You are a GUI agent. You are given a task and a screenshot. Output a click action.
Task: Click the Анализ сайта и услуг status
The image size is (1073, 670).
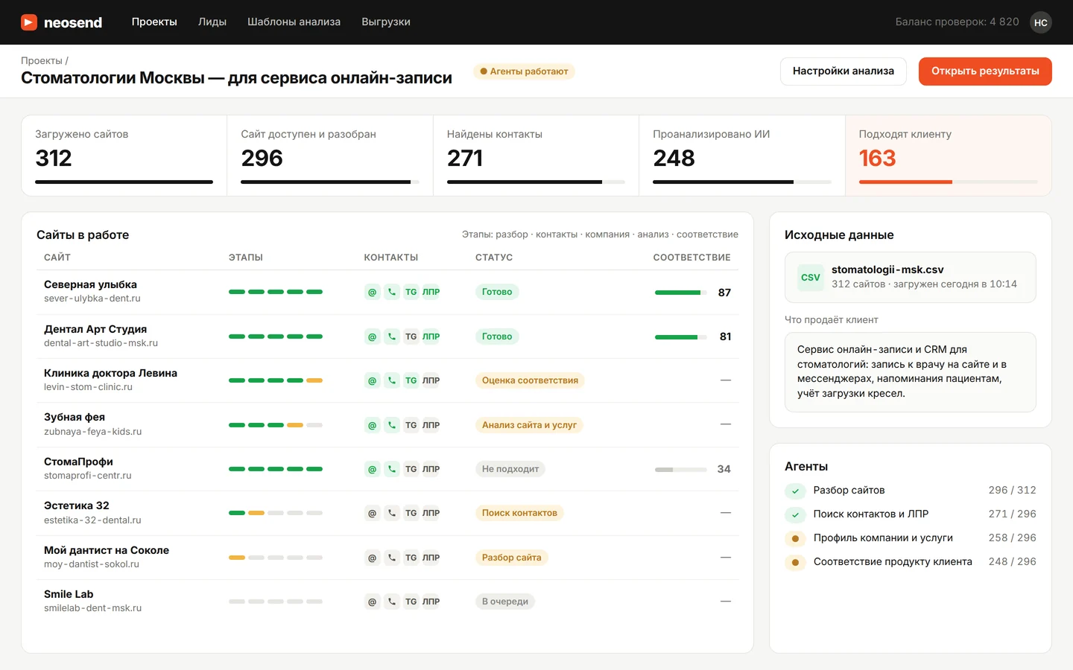click(x=529, y=425)
